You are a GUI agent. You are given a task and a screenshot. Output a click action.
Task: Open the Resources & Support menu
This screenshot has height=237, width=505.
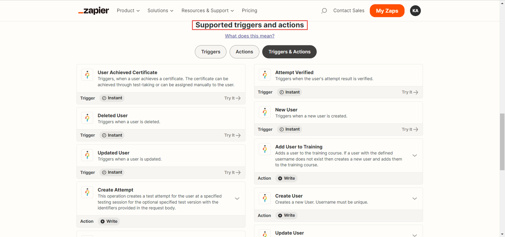click(207, 11)
